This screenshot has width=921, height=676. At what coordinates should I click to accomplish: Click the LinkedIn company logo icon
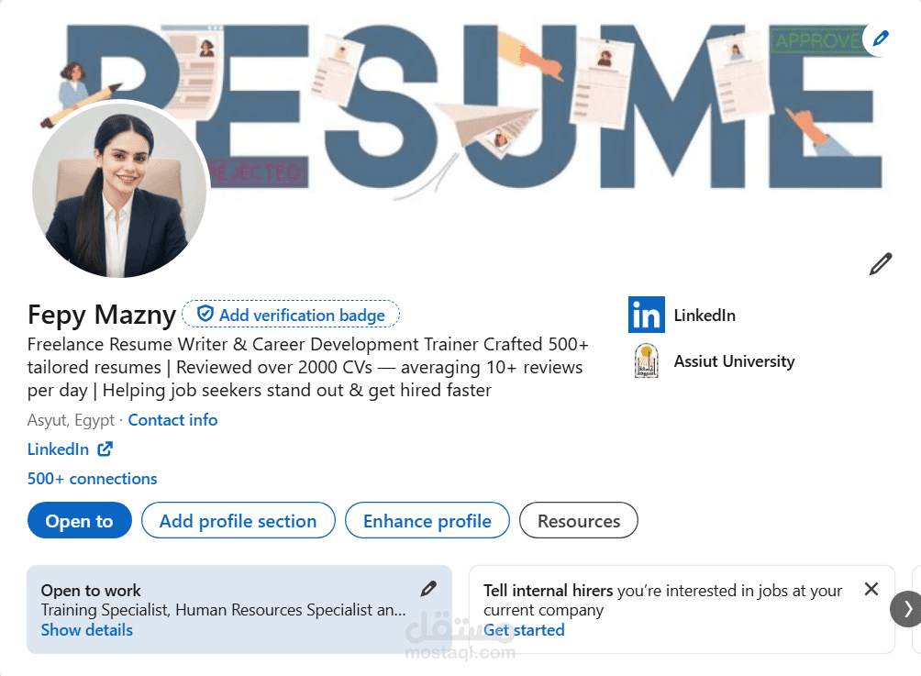click(x=647, y=316)
